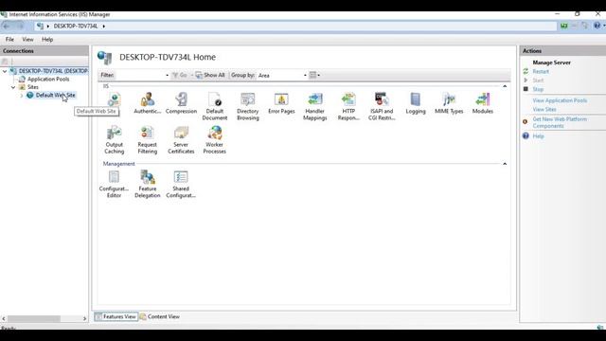The image size is (606, 341).
Task: Click the Go button next to Filter
Action: click(x=180, y=75)
